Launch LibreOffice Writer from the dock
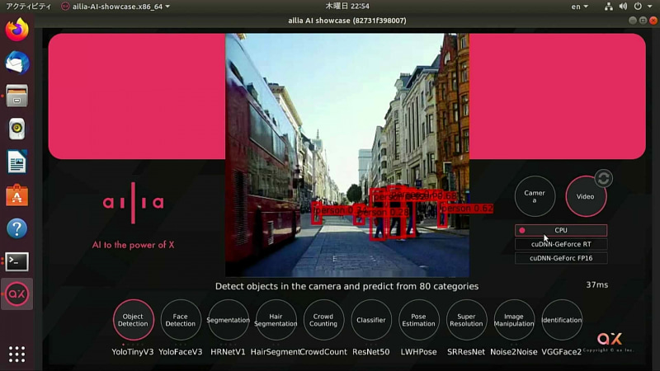The height and width of the screenshot is (371, 660). pyautogui.click(x=16, y=162)
